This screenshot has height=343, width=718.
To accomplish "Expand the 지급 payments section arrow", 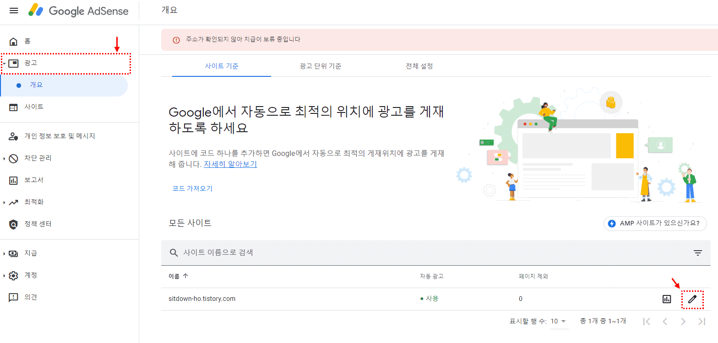I will pyautogui.click(x=4, y=253).
